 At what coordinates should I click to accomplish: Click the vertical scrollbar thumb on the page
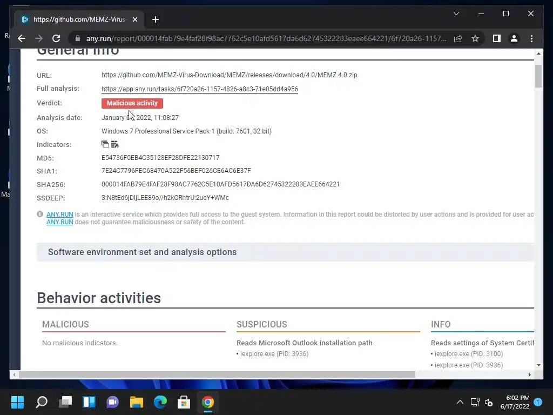(x=538, y=76)
